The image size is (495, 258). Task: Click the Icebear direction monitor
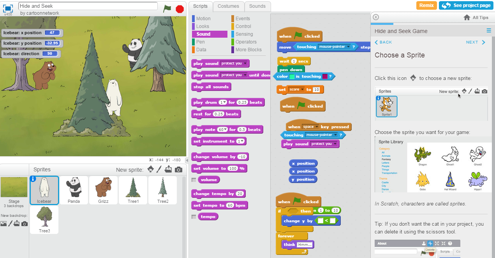click(31, 54)
